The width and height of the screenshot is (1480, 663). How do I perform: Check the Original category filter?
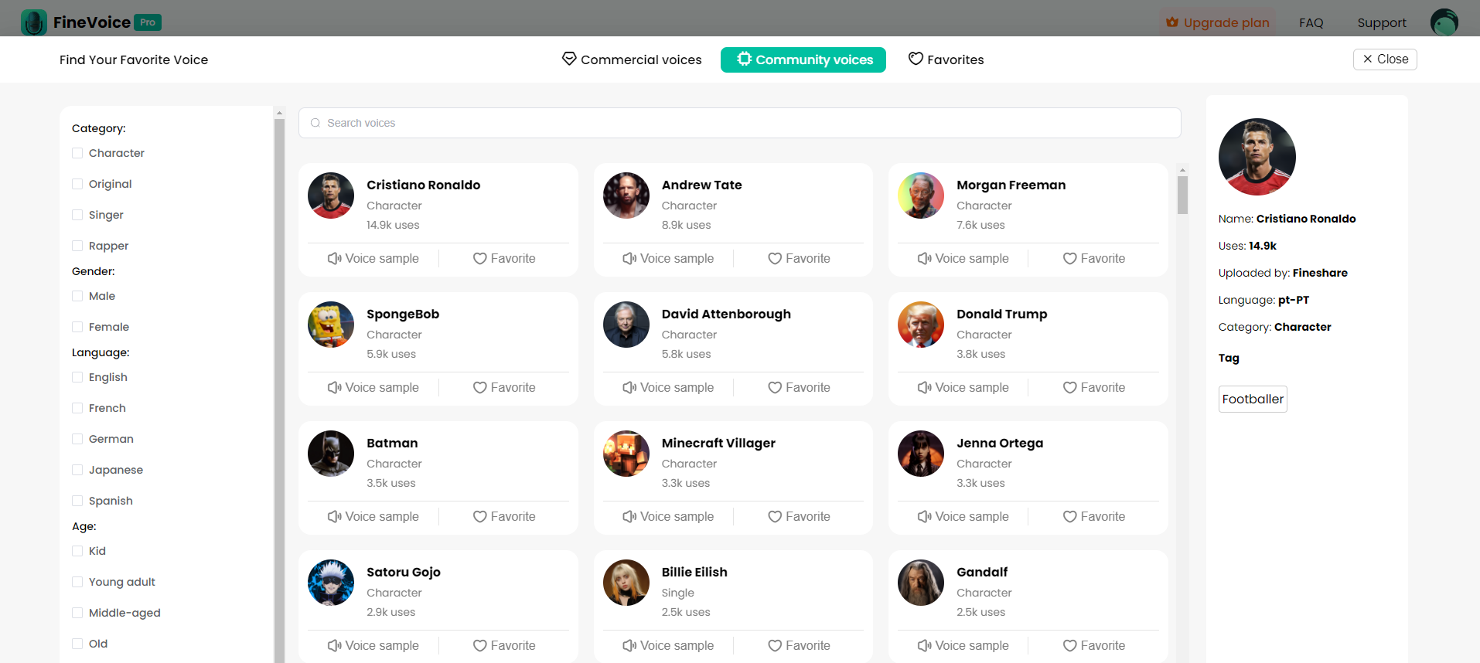[77, 184]
